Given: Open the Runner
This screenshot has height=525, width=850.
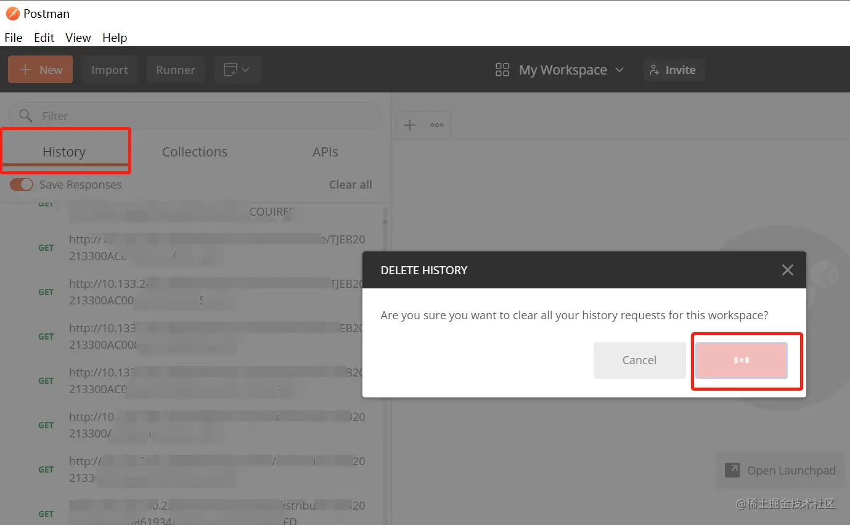Looking at the screenshot, I should pyautogui.click(x=176, y=70).
